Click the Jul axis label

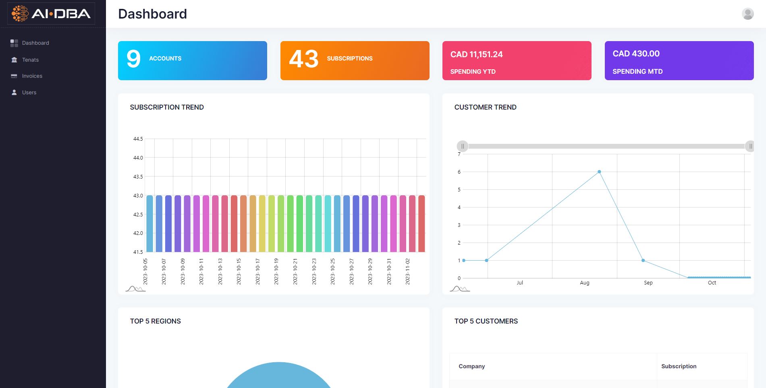[x=520, y=283]
